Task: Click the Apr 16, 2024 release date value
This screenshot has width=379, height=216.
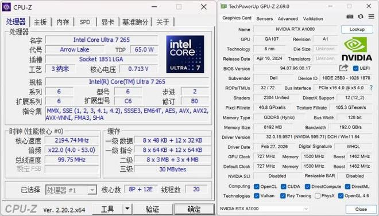Action: (269, 58)
